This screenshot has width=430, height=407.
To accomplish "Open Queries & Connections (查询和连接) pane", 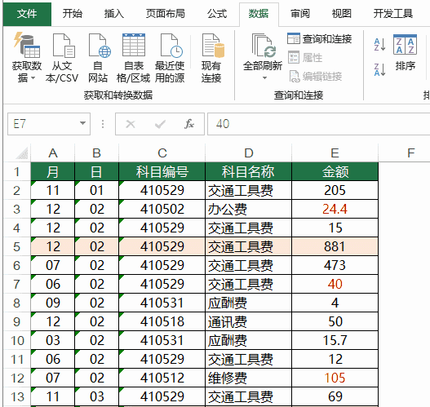I will click(320, 39).
